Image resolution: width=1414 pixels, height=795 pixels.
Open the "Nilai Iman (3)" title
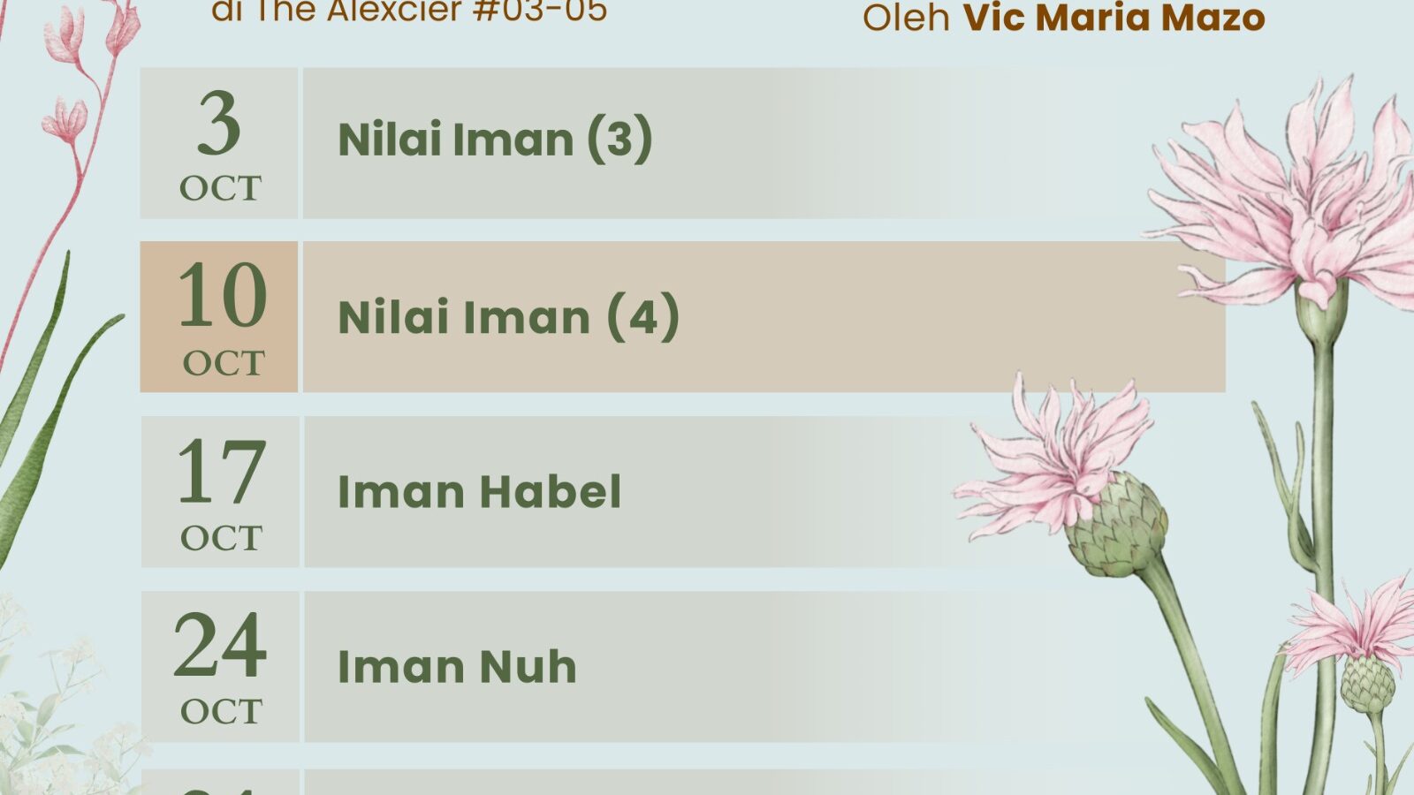click(495, 140)
